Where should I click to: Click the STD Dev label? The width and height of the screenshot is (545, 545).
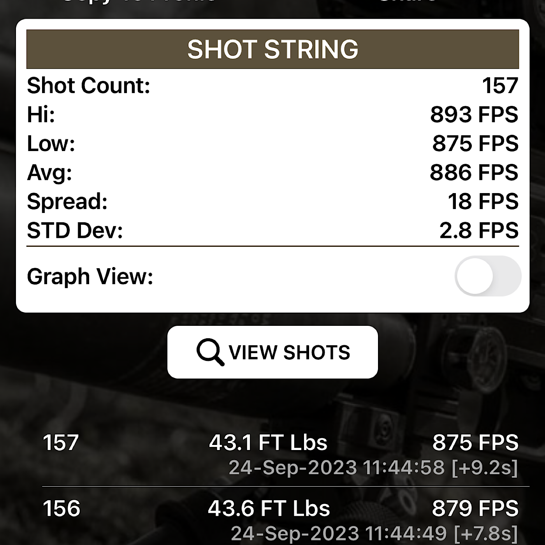(75, 230)
